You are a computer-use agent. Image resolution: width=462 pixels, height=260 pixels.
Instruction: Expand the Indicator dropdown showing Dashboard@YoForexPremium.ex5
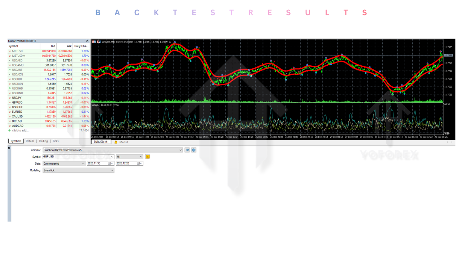(x=180, y=150)
